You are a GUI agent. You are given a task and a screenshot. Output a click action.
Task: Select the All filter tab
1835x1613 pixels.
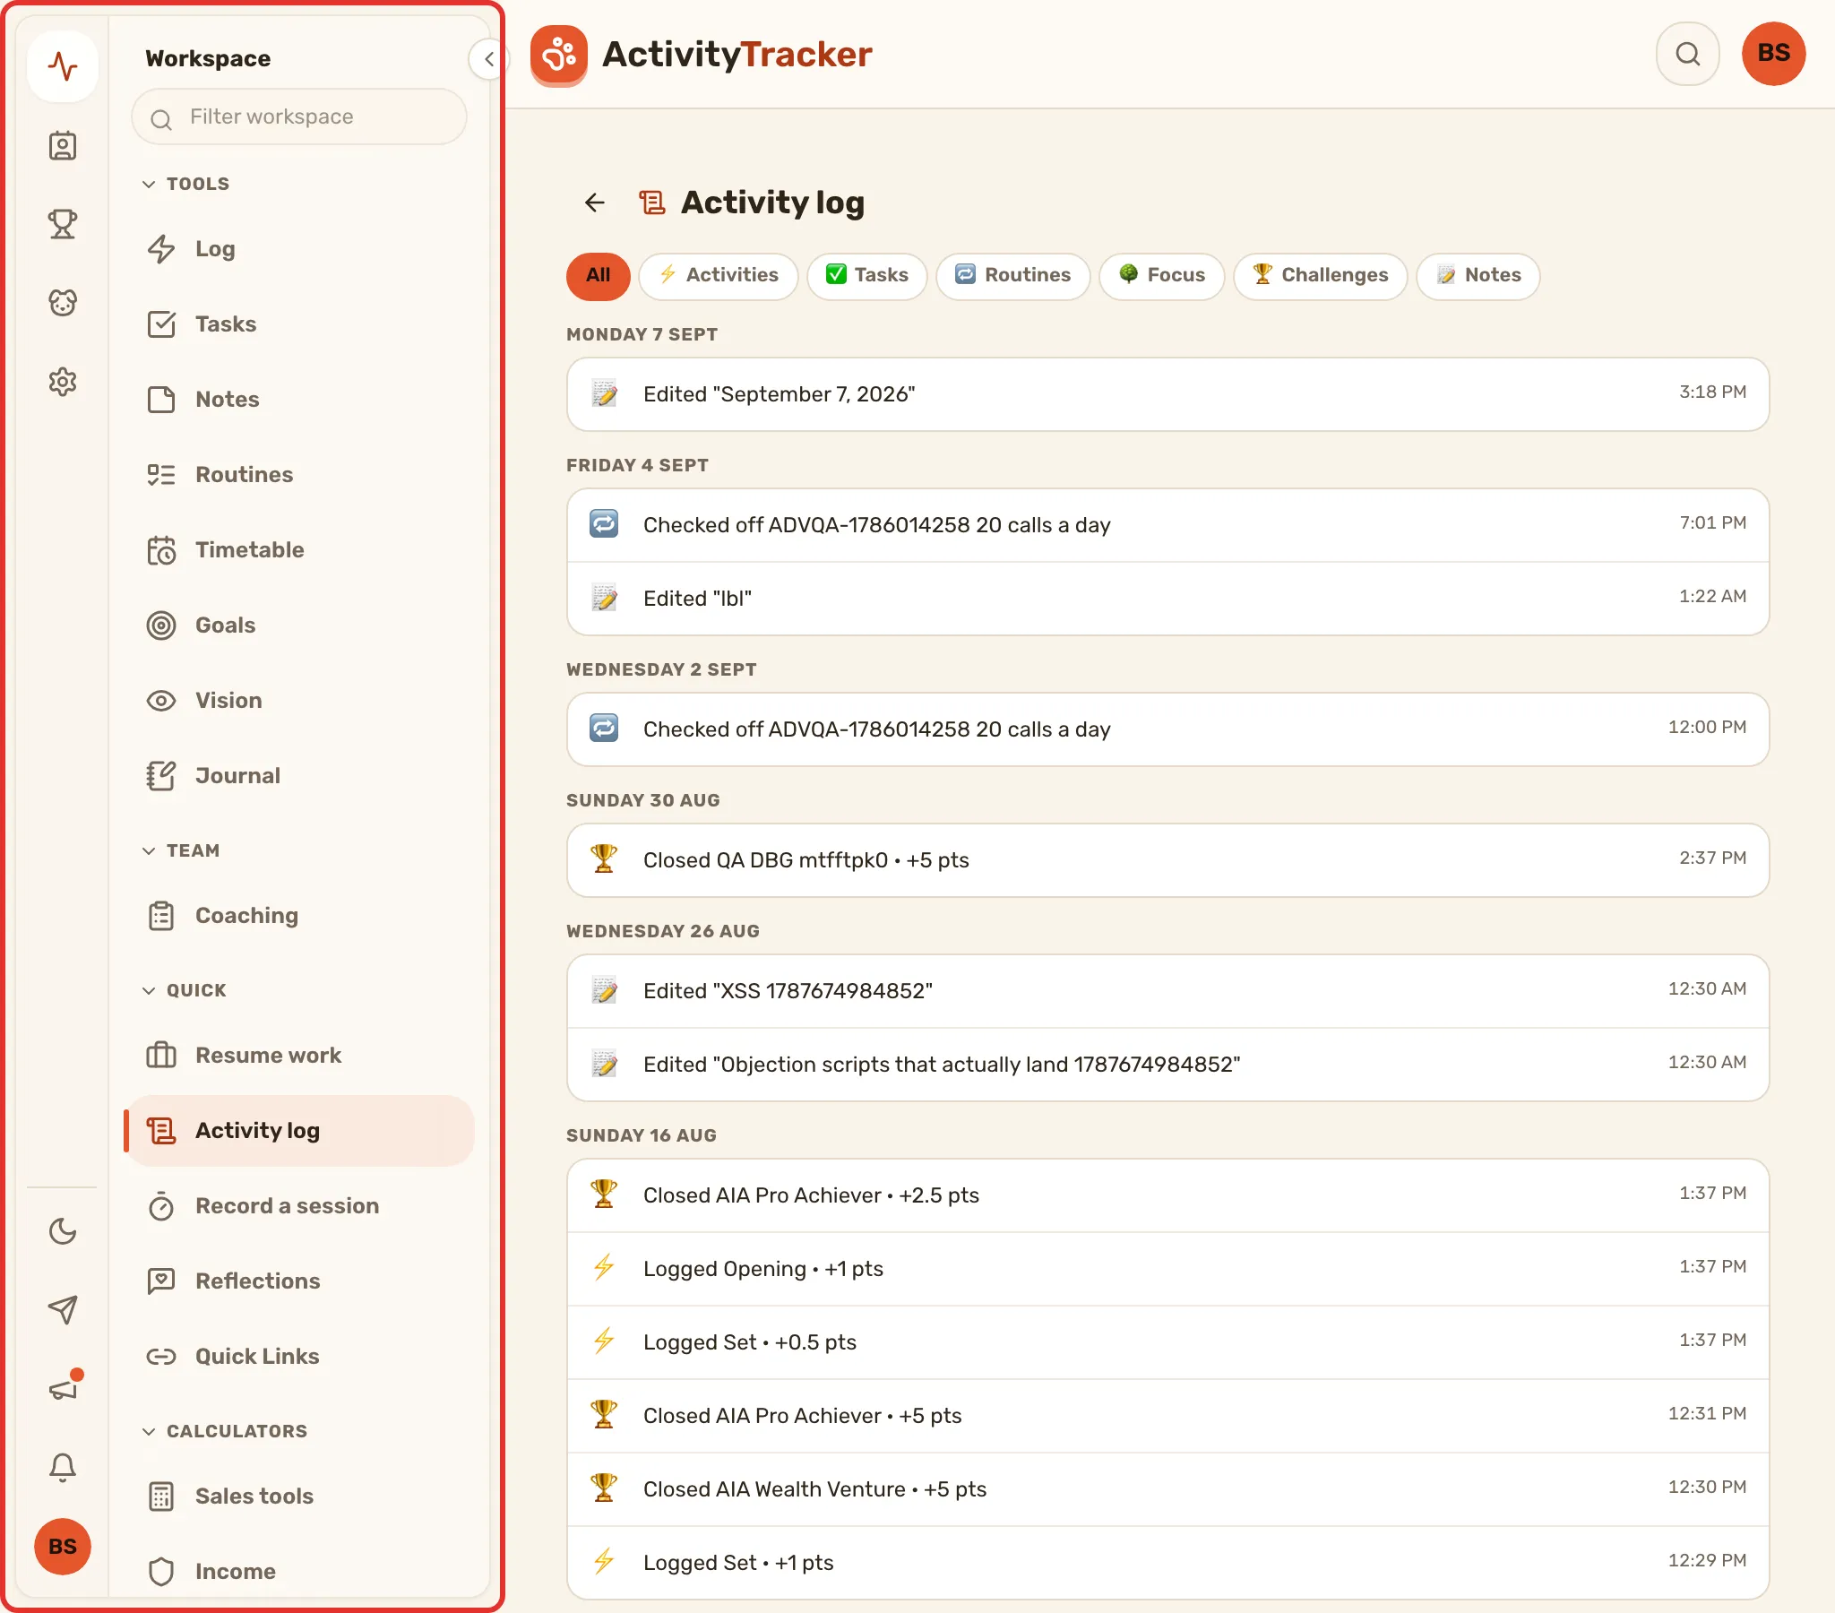(x=598, y=275)
